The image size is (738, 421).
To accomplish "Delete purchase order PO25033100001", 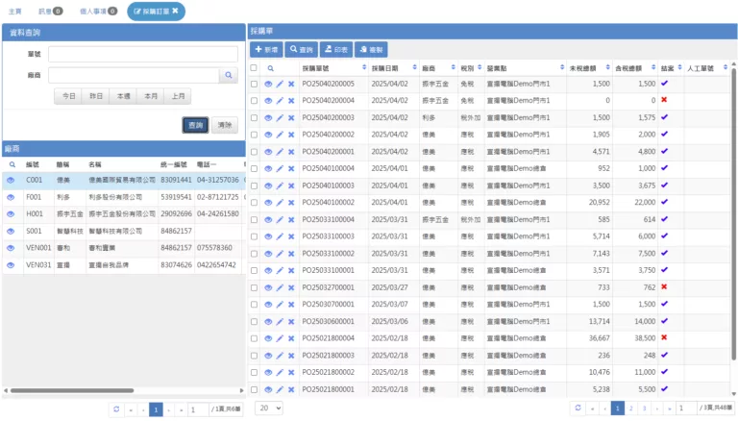I will [x=291, y=270].
